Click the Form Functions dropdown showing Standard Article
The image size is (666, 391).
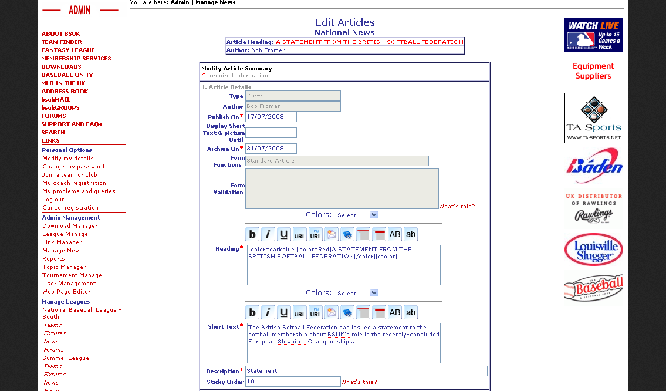337,161
